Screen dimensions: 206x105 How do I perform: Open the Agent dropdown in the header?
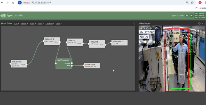click(175, 15)
